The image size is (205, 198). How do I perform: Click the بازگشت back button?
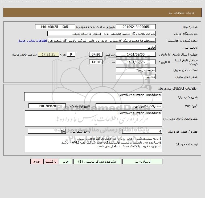click(51, 161)
